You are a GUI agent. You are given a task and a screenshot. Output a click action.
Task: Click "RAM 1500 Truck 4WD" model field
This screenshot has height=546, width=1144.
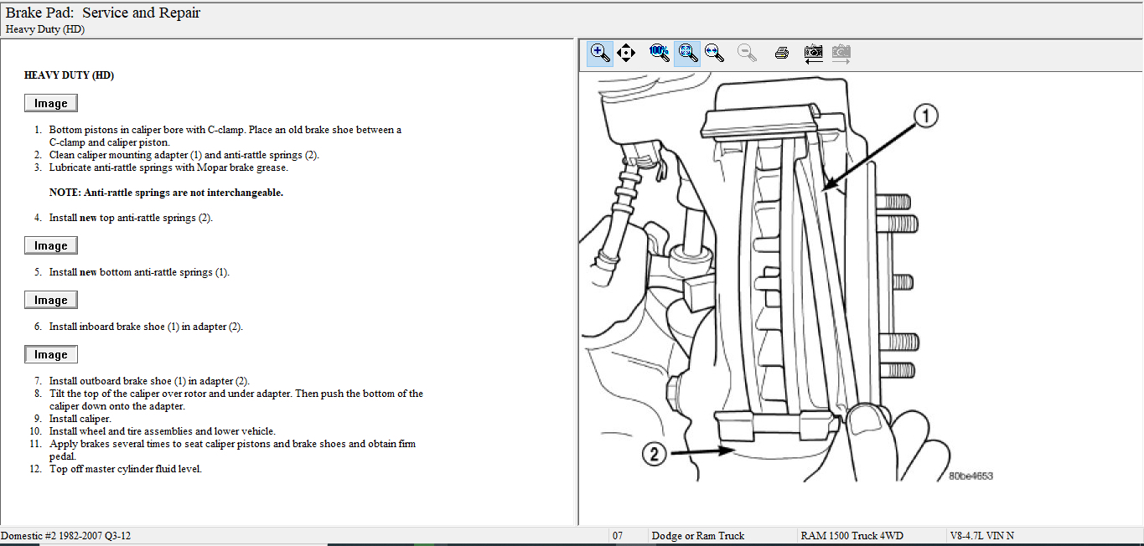click(x=852, y=536)
